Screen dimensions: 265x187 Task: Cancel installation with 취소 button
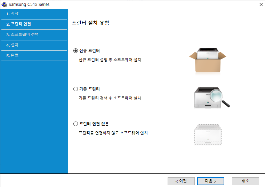point(246,181)
